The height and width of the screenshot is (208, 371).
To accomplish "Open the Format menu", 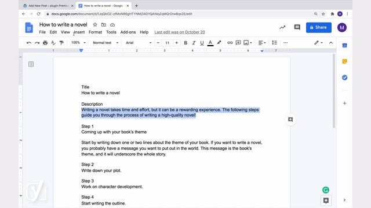I will coord(95,32).
